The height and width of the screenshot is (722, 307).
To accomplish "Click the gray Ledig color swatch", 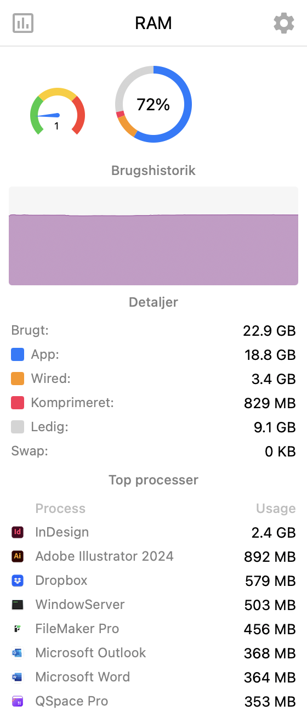I will pyautogui.click(x=18, y=427).
